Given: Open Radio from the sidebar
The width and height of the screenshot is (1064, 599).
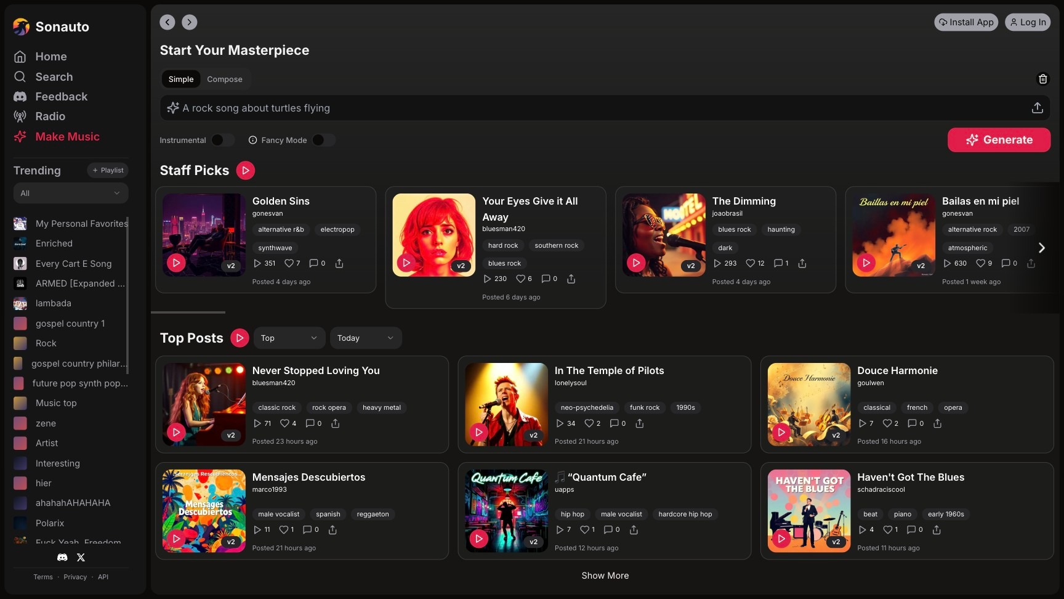Looking at the screenshot, I should pyautogui.click(x=50, y=116).
